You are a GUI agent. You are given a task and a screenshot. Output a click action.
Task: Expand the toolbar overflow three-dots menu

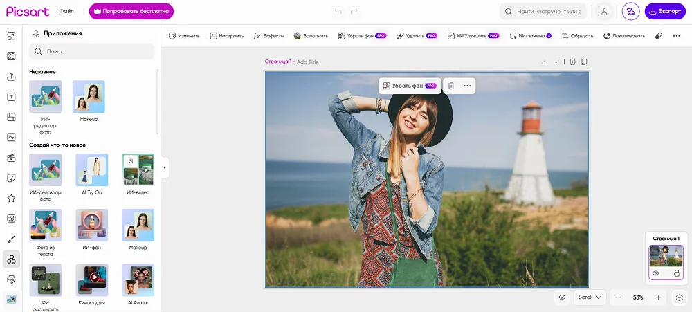[676, 35]
